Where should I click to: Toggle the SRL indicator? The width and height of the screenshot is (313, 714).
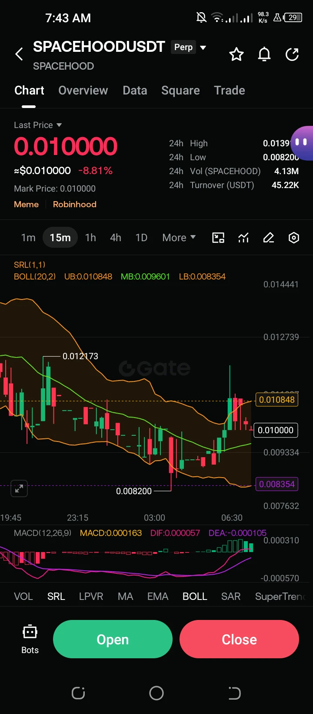pyautogui.click(x=56, y=596)
